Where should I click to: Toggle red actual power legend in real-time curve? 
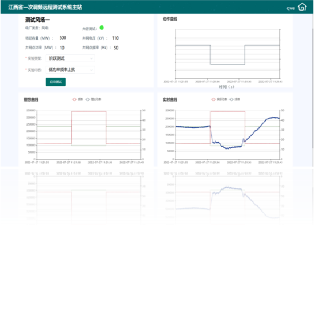(219, 99)
